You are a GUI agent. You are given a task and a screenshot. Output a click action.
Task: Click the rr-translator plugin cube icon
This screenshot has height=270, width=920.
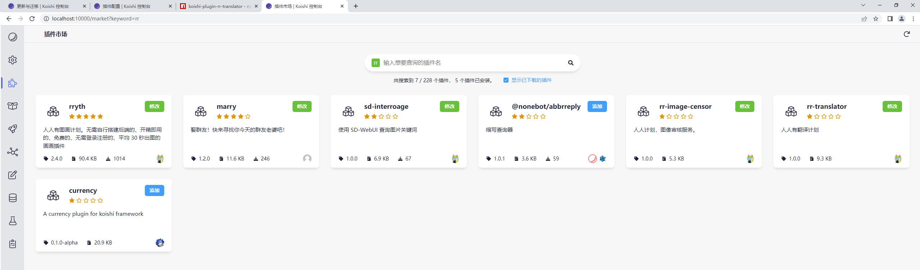coord(791,111)
